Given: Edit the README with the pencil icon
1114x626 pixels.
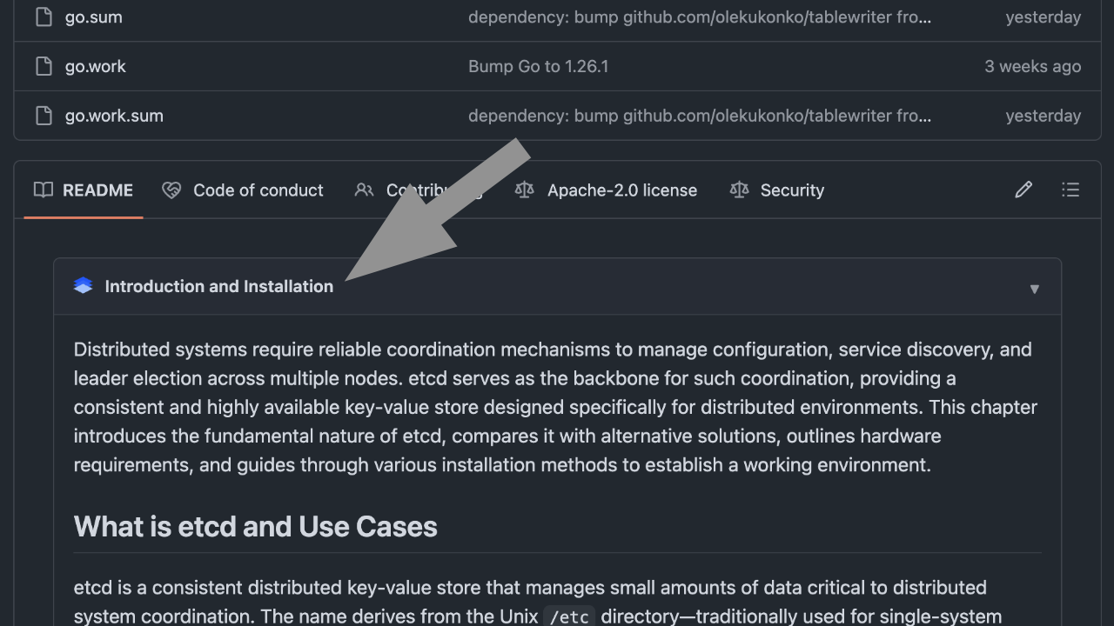Looking at the screenshot, I should (1023, 190).
